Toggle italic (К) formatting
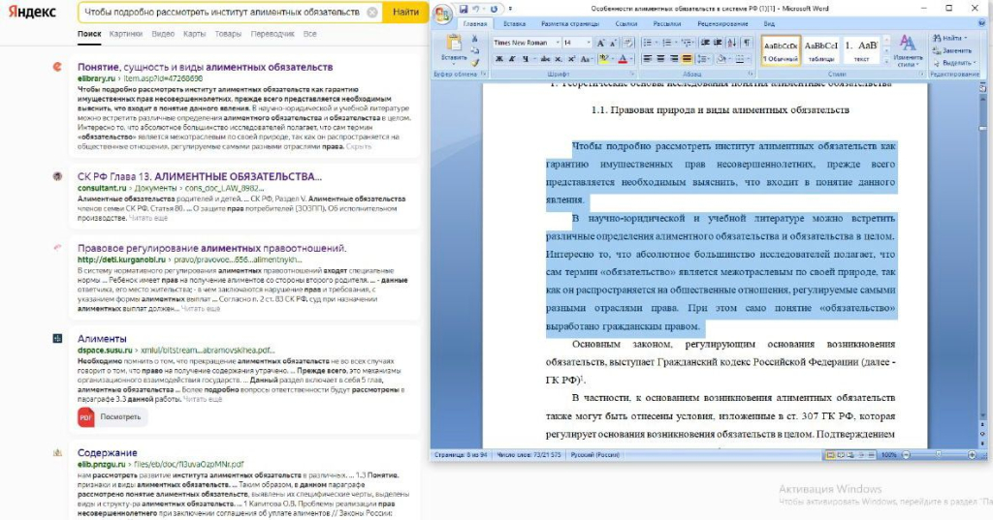Viewport: 993px width, 520px height. tap(512, 59)
